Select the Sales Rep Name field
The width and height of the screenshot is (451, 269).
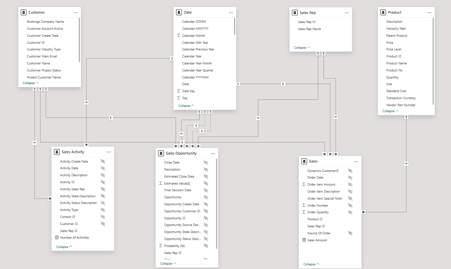pos(309,29)
